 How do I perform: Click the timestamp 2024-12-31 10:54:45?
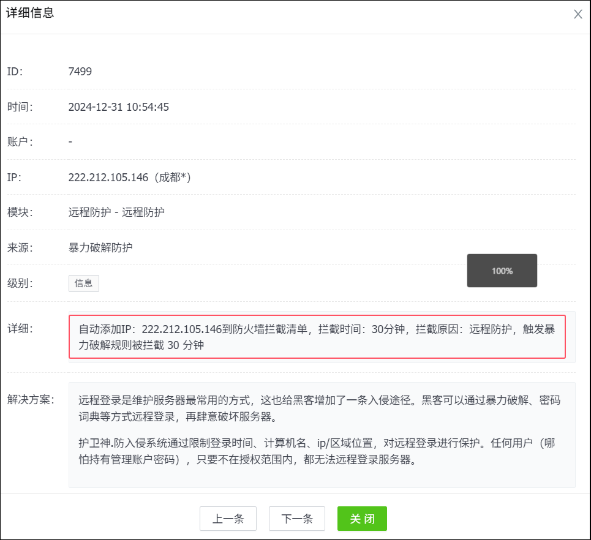click(118, 107)
